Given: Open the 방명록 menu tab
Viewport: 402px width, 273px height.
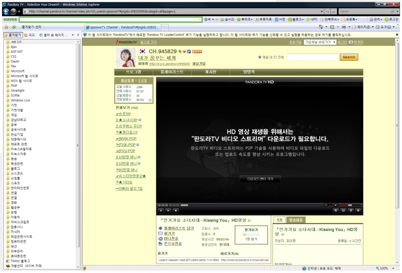Looking at the screenshot, I should pyautogui.click(x=249, y=72).
